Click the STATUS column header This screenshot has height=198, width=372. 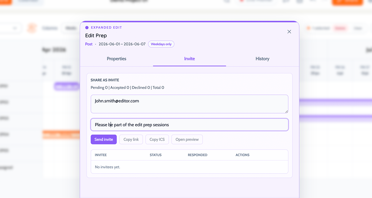[x=156, y=155]
